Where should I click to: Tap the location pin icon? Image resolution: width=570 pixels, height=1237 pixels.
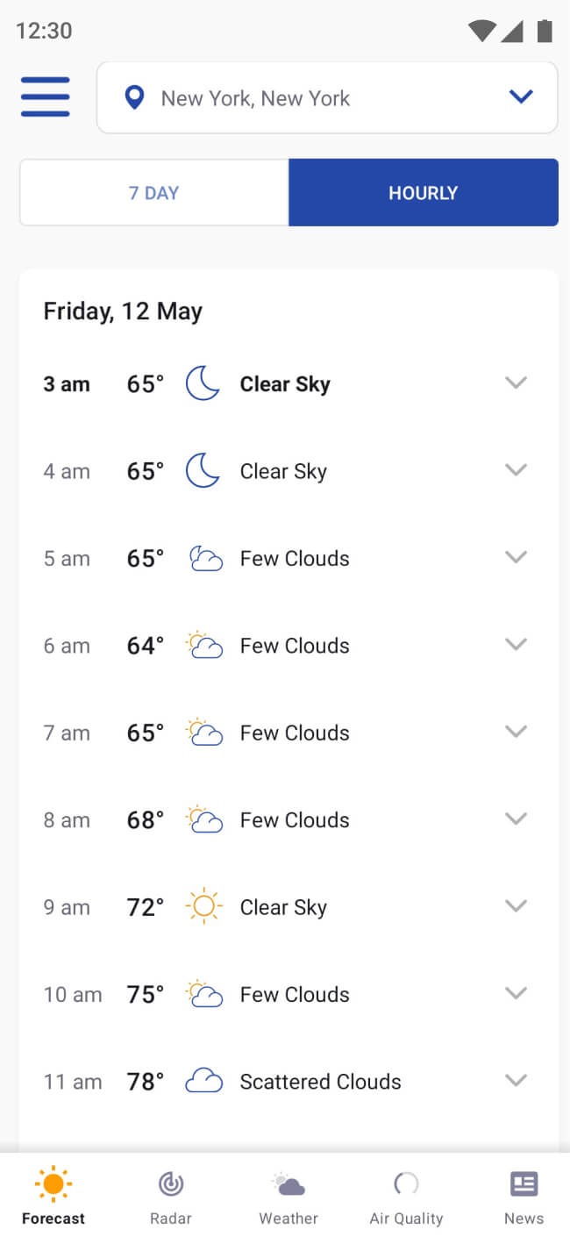pos(134,97)
